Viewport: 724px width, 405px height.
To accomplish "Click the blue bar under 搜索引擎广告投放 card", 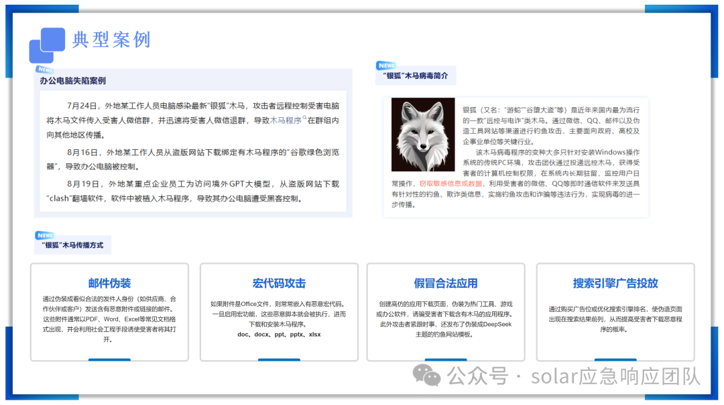I will (615, 359).
